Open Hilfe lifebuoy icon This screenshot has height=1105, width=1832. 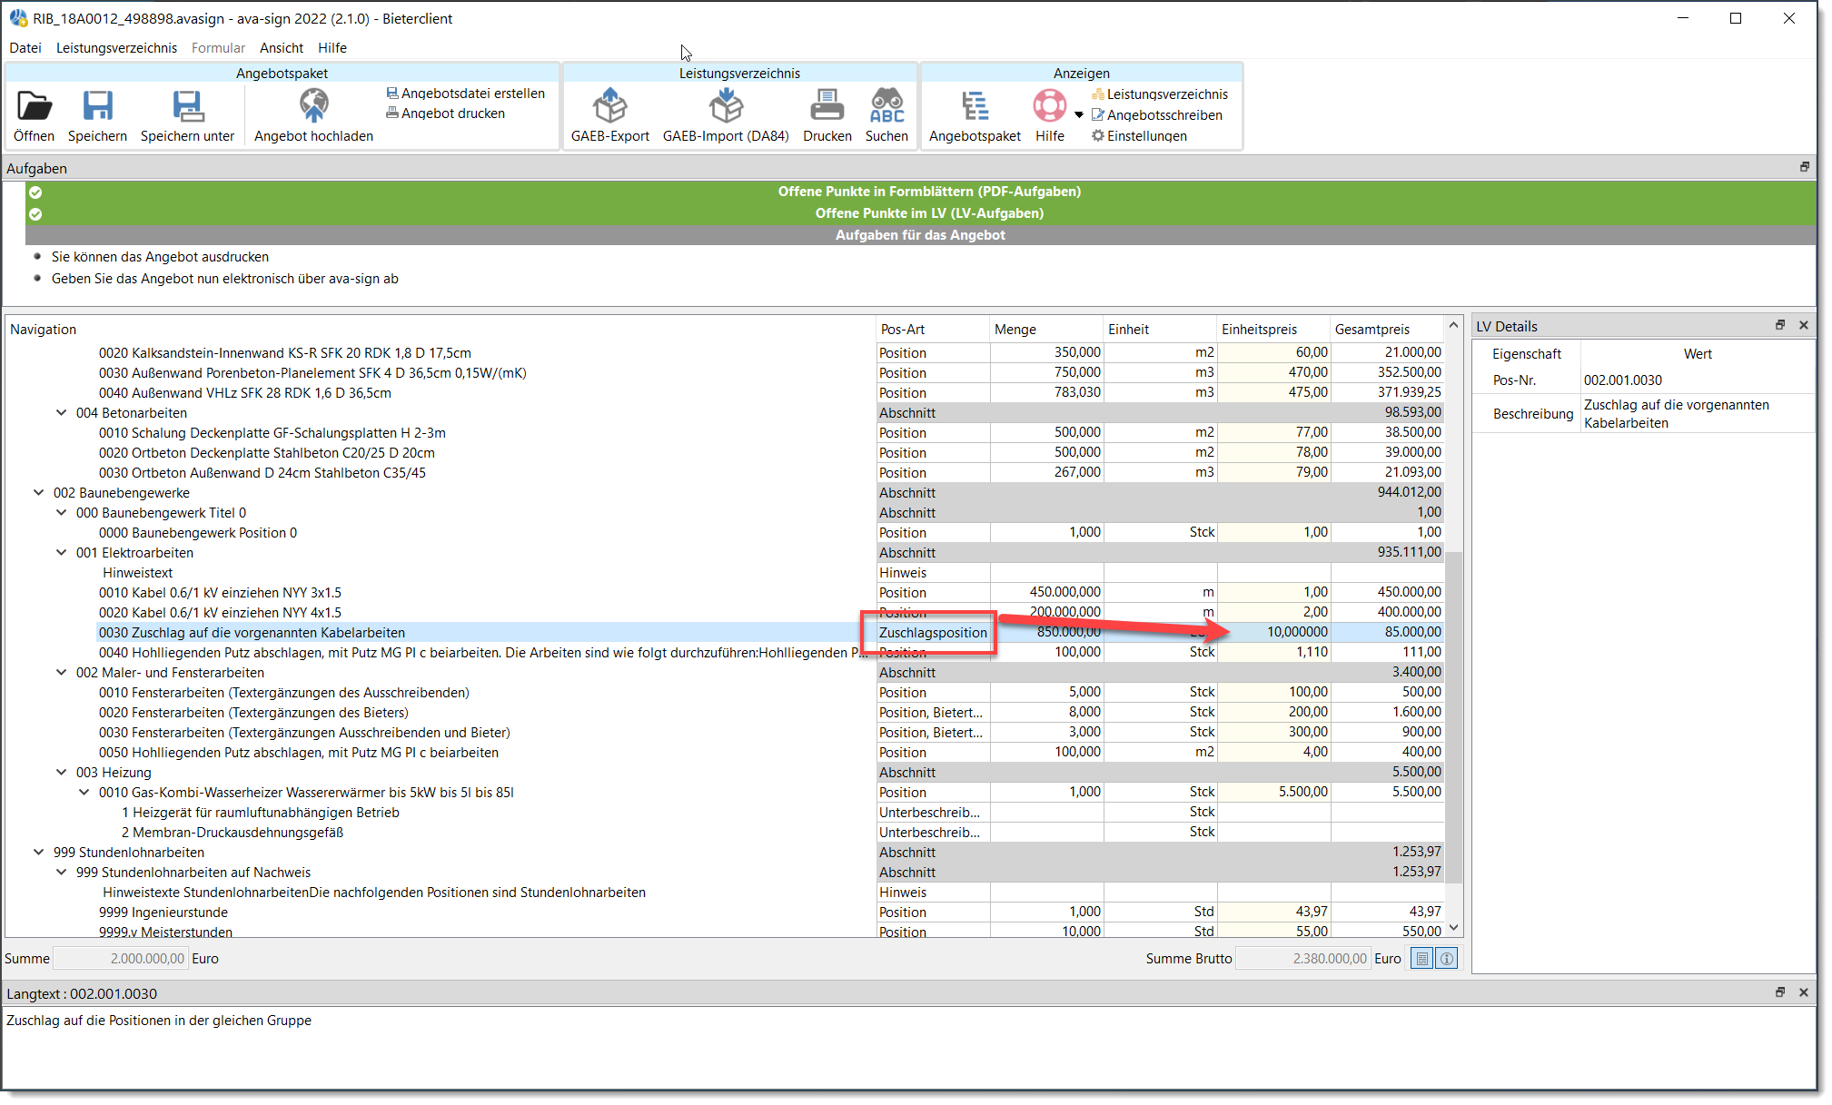(1050, 106)
